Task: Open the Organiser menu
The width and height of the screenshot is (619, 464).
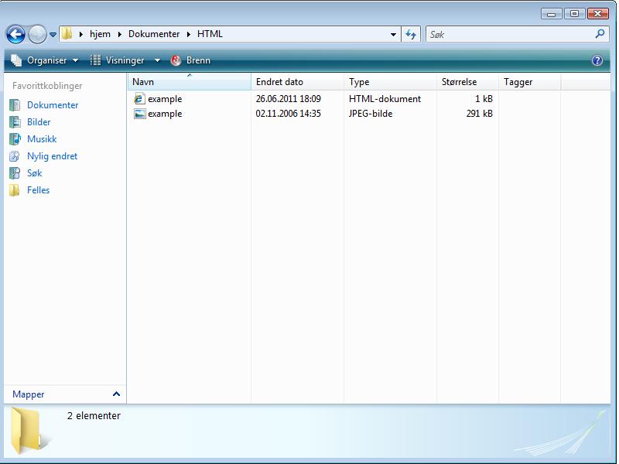Action: click(45, 60)
